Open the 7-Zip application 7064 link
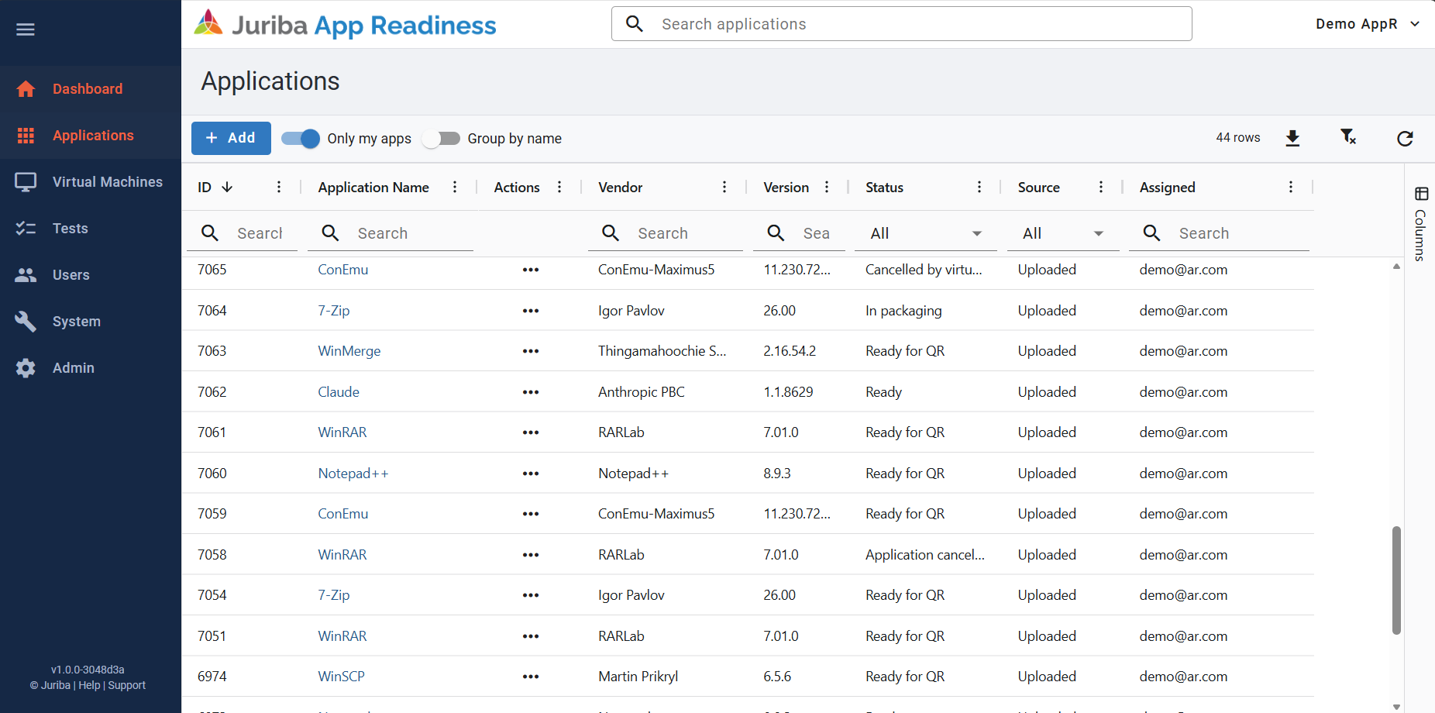1435x713 pixels. click(x=334, y=311)
